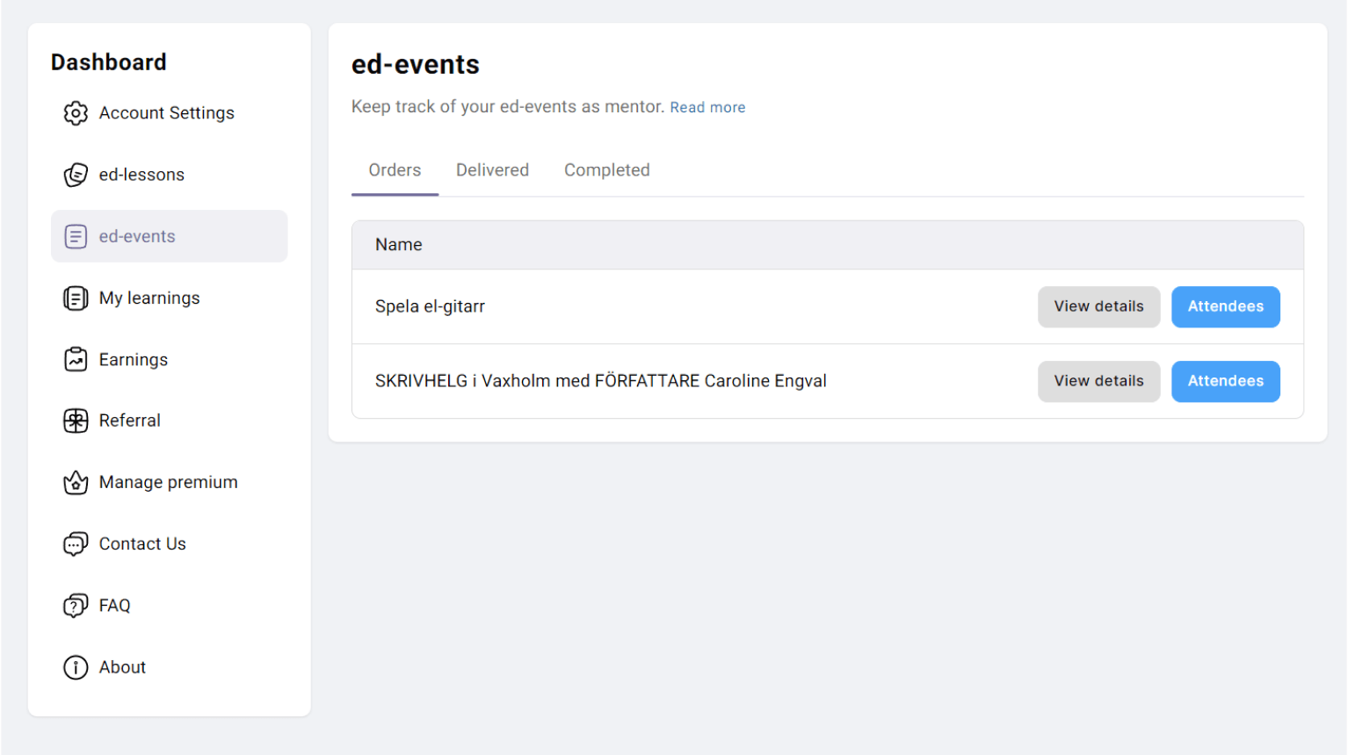Switch to the Completed tab

click(x=607, y=170)
